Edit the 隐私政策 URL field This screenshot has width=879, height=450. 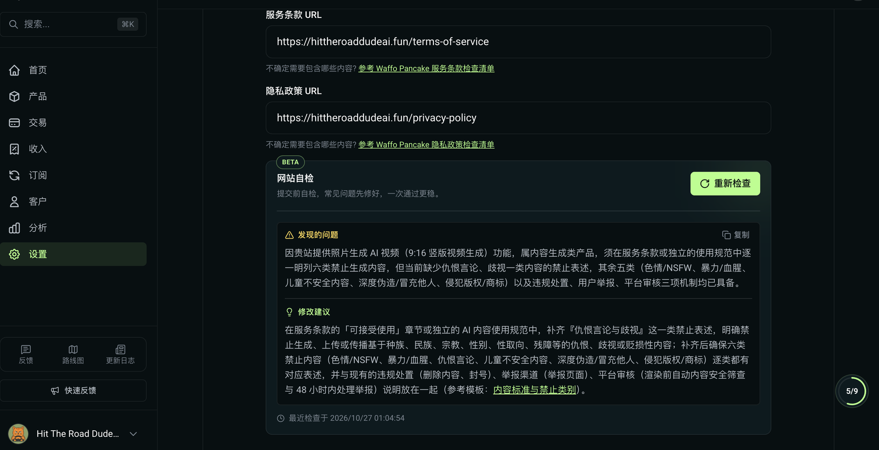pos(518,118)
